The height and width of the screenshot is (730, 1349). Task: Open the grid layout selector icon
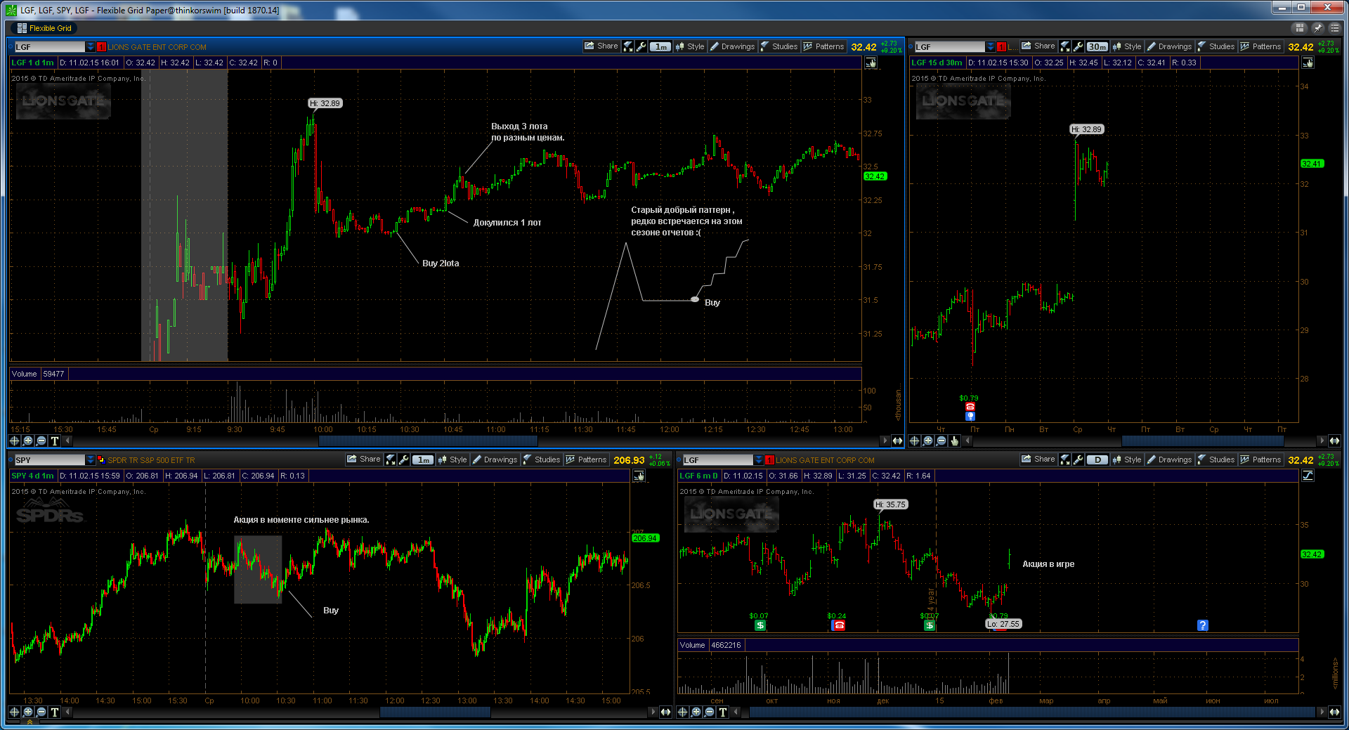click(x=1300, y=28)
